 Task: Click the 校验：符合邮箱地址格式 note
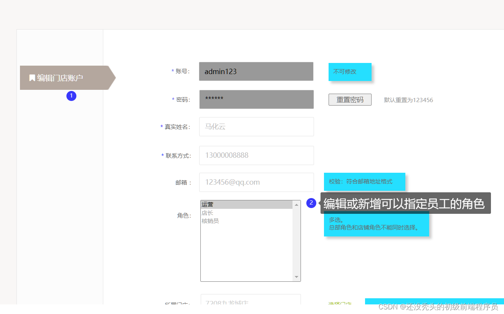click(x=365, y=182)
